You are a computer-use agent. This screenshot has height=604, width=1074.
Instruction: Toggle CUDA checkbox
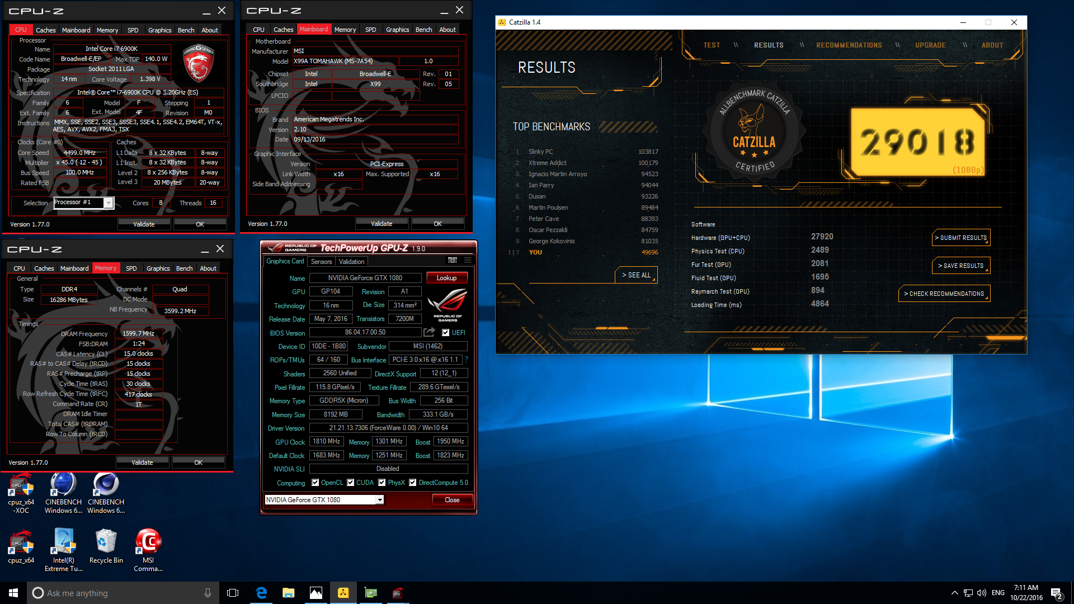tap(351, 483)
